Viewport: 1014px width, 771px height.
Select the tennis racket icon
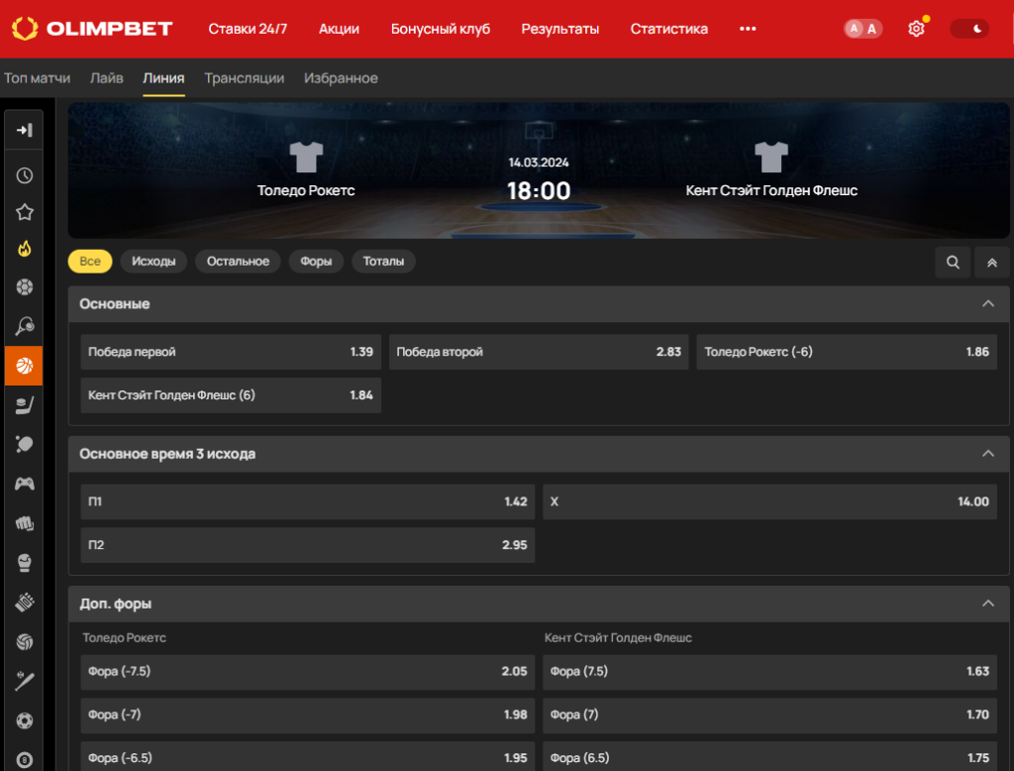point(24,326)
